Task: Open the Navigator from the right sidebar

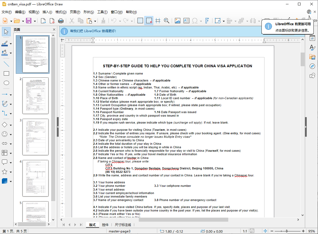Action: (312, 66)
